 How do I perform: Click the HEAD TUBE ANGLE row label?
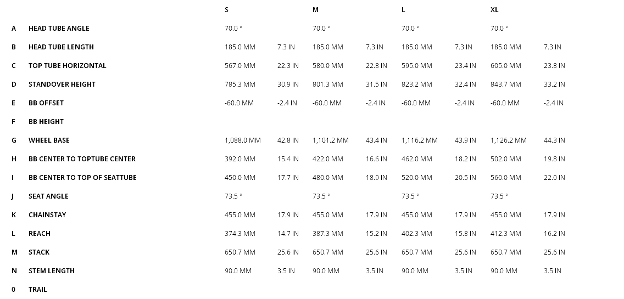[x=59, y=29]
